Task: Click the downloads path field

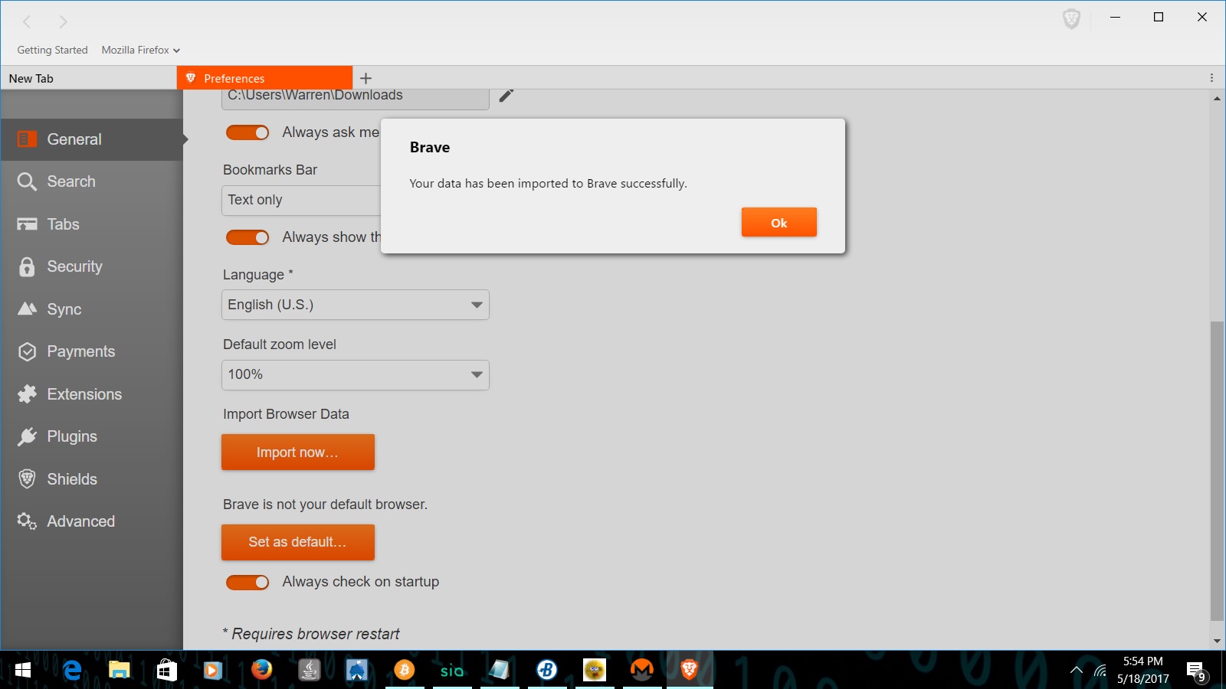Action: pos(356,98)
